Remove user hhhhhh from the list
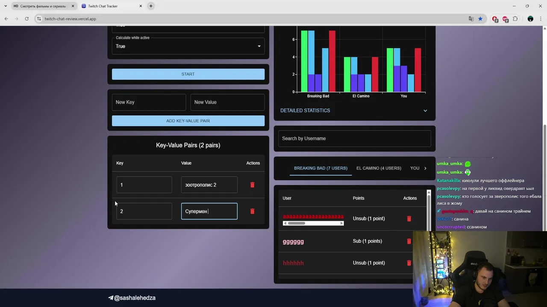 tap(409, 263)
